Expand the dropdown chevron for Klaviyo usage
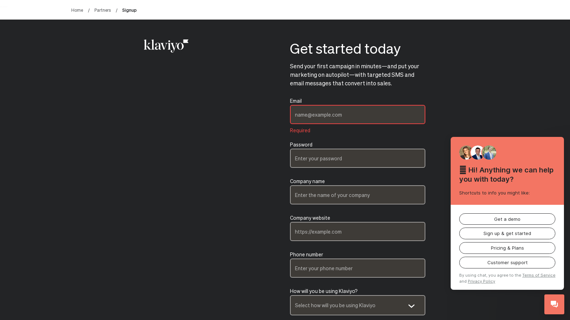The image size is (570, 320). pyautogui.click(x=411, y=306)
